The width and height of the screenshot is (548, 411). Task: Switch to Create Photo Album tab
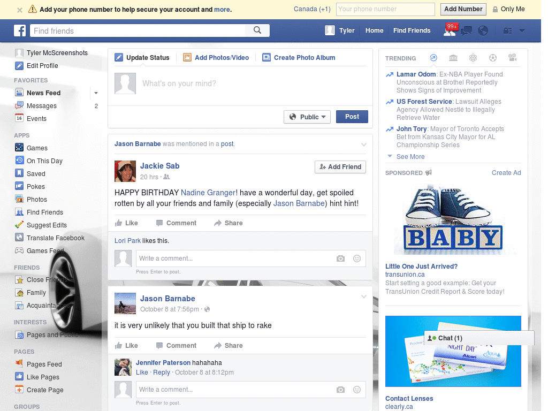[299, 58]
